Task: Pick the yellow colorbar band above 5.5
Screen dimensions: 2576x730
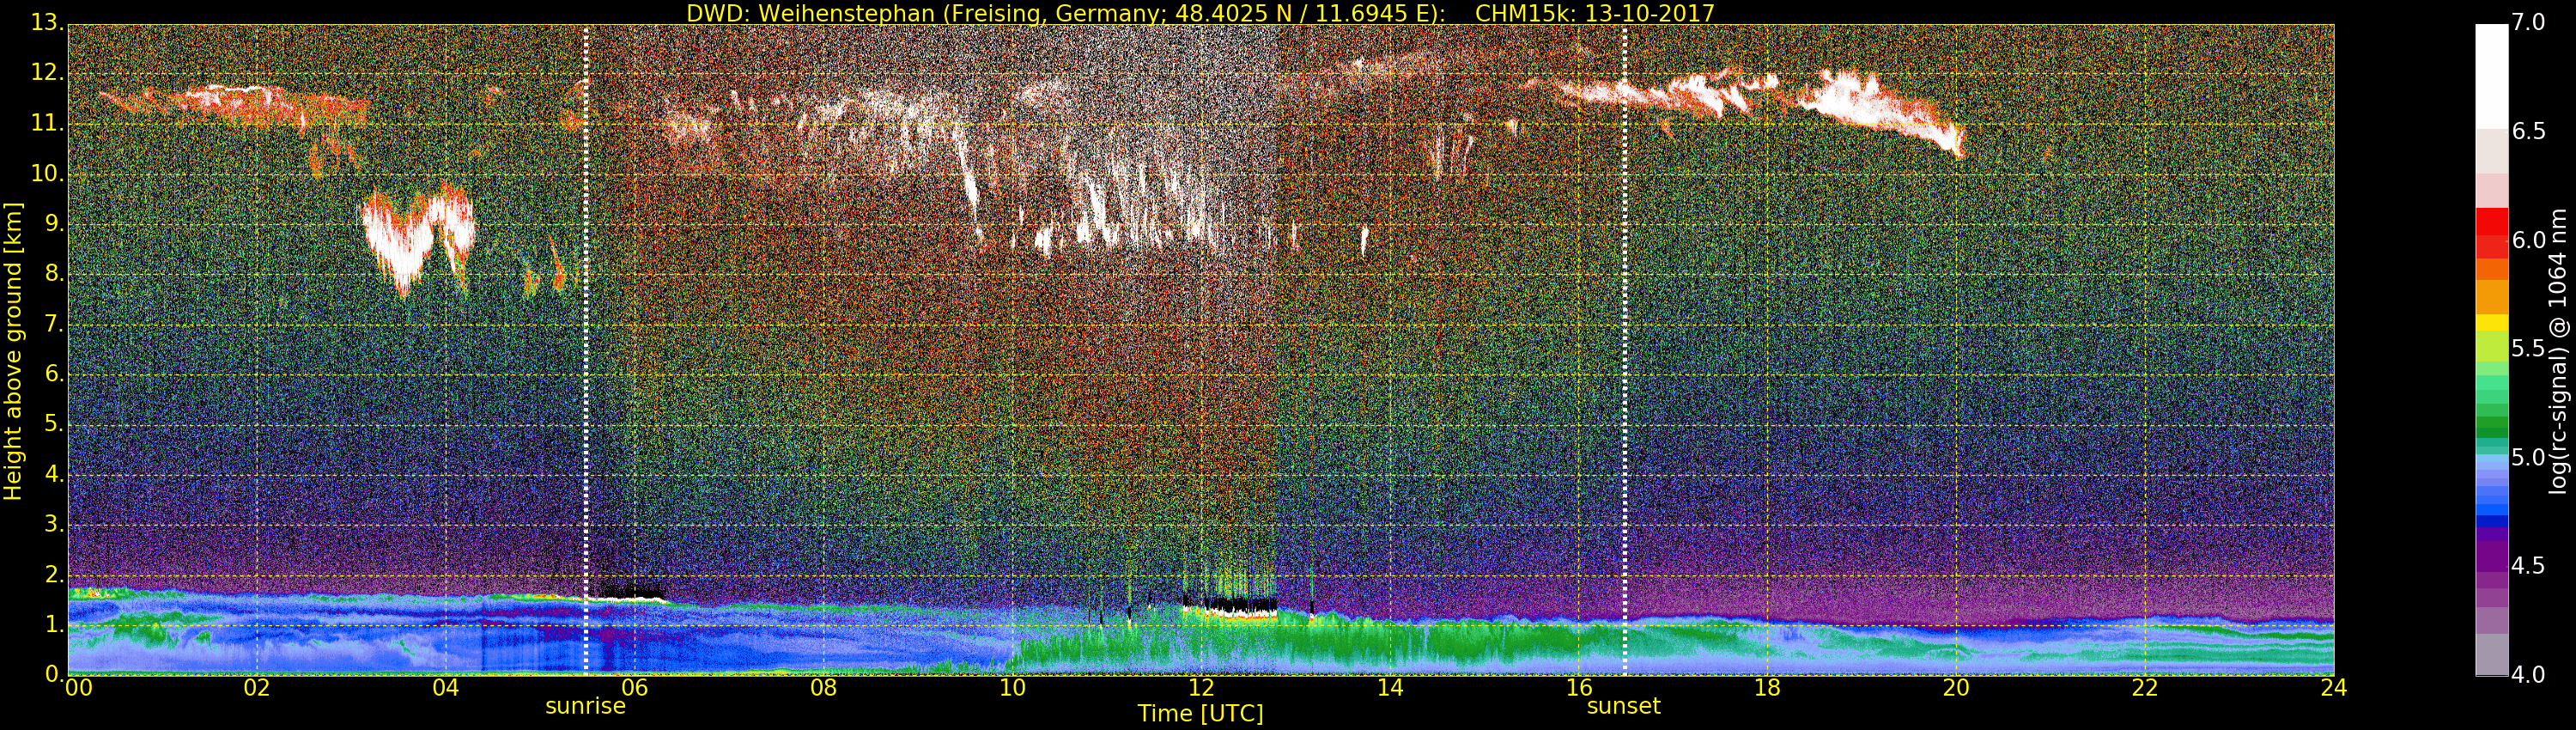Action: coord(2491,323)
